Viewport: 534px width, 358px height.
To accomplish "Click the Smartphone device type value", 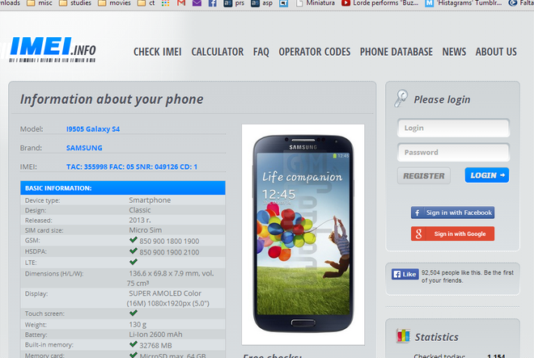I will point(150,200).
